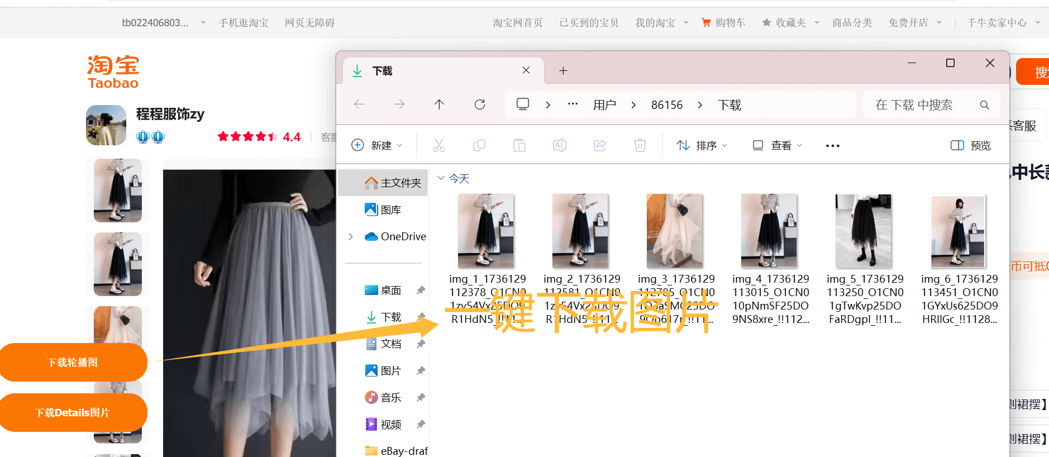Click the Back arrow in File Explorer
This screenshot has height=457, width=1049.
click(x=359, y=104)
